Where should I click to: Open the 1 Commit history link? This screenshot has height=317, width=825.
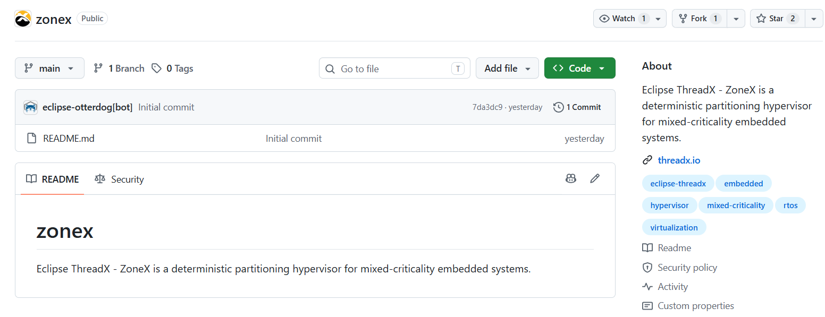[577, 107]
